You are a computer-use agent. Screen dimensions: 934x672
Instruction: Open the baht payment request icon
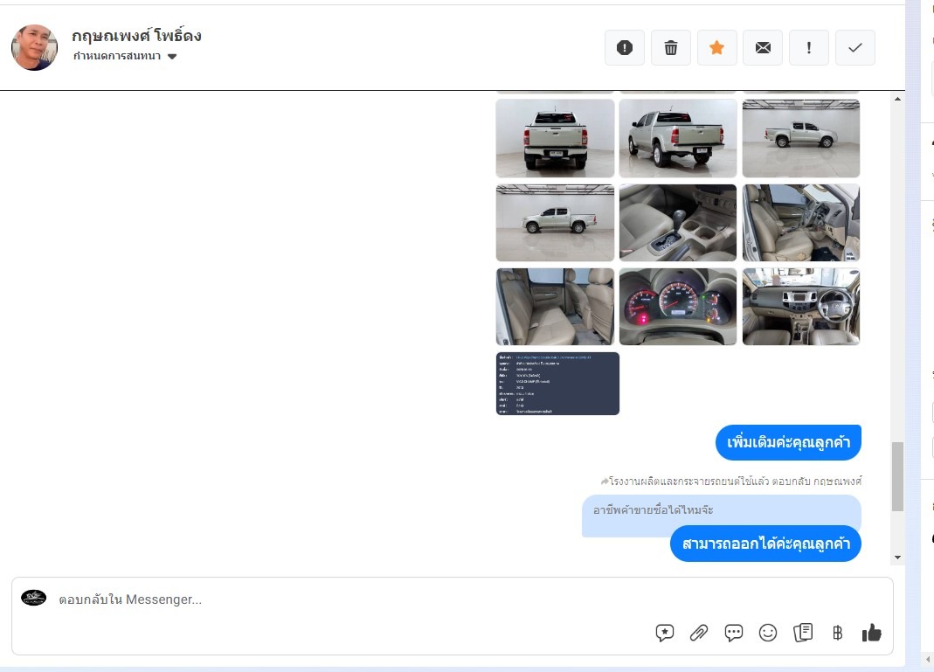[838, 633]
